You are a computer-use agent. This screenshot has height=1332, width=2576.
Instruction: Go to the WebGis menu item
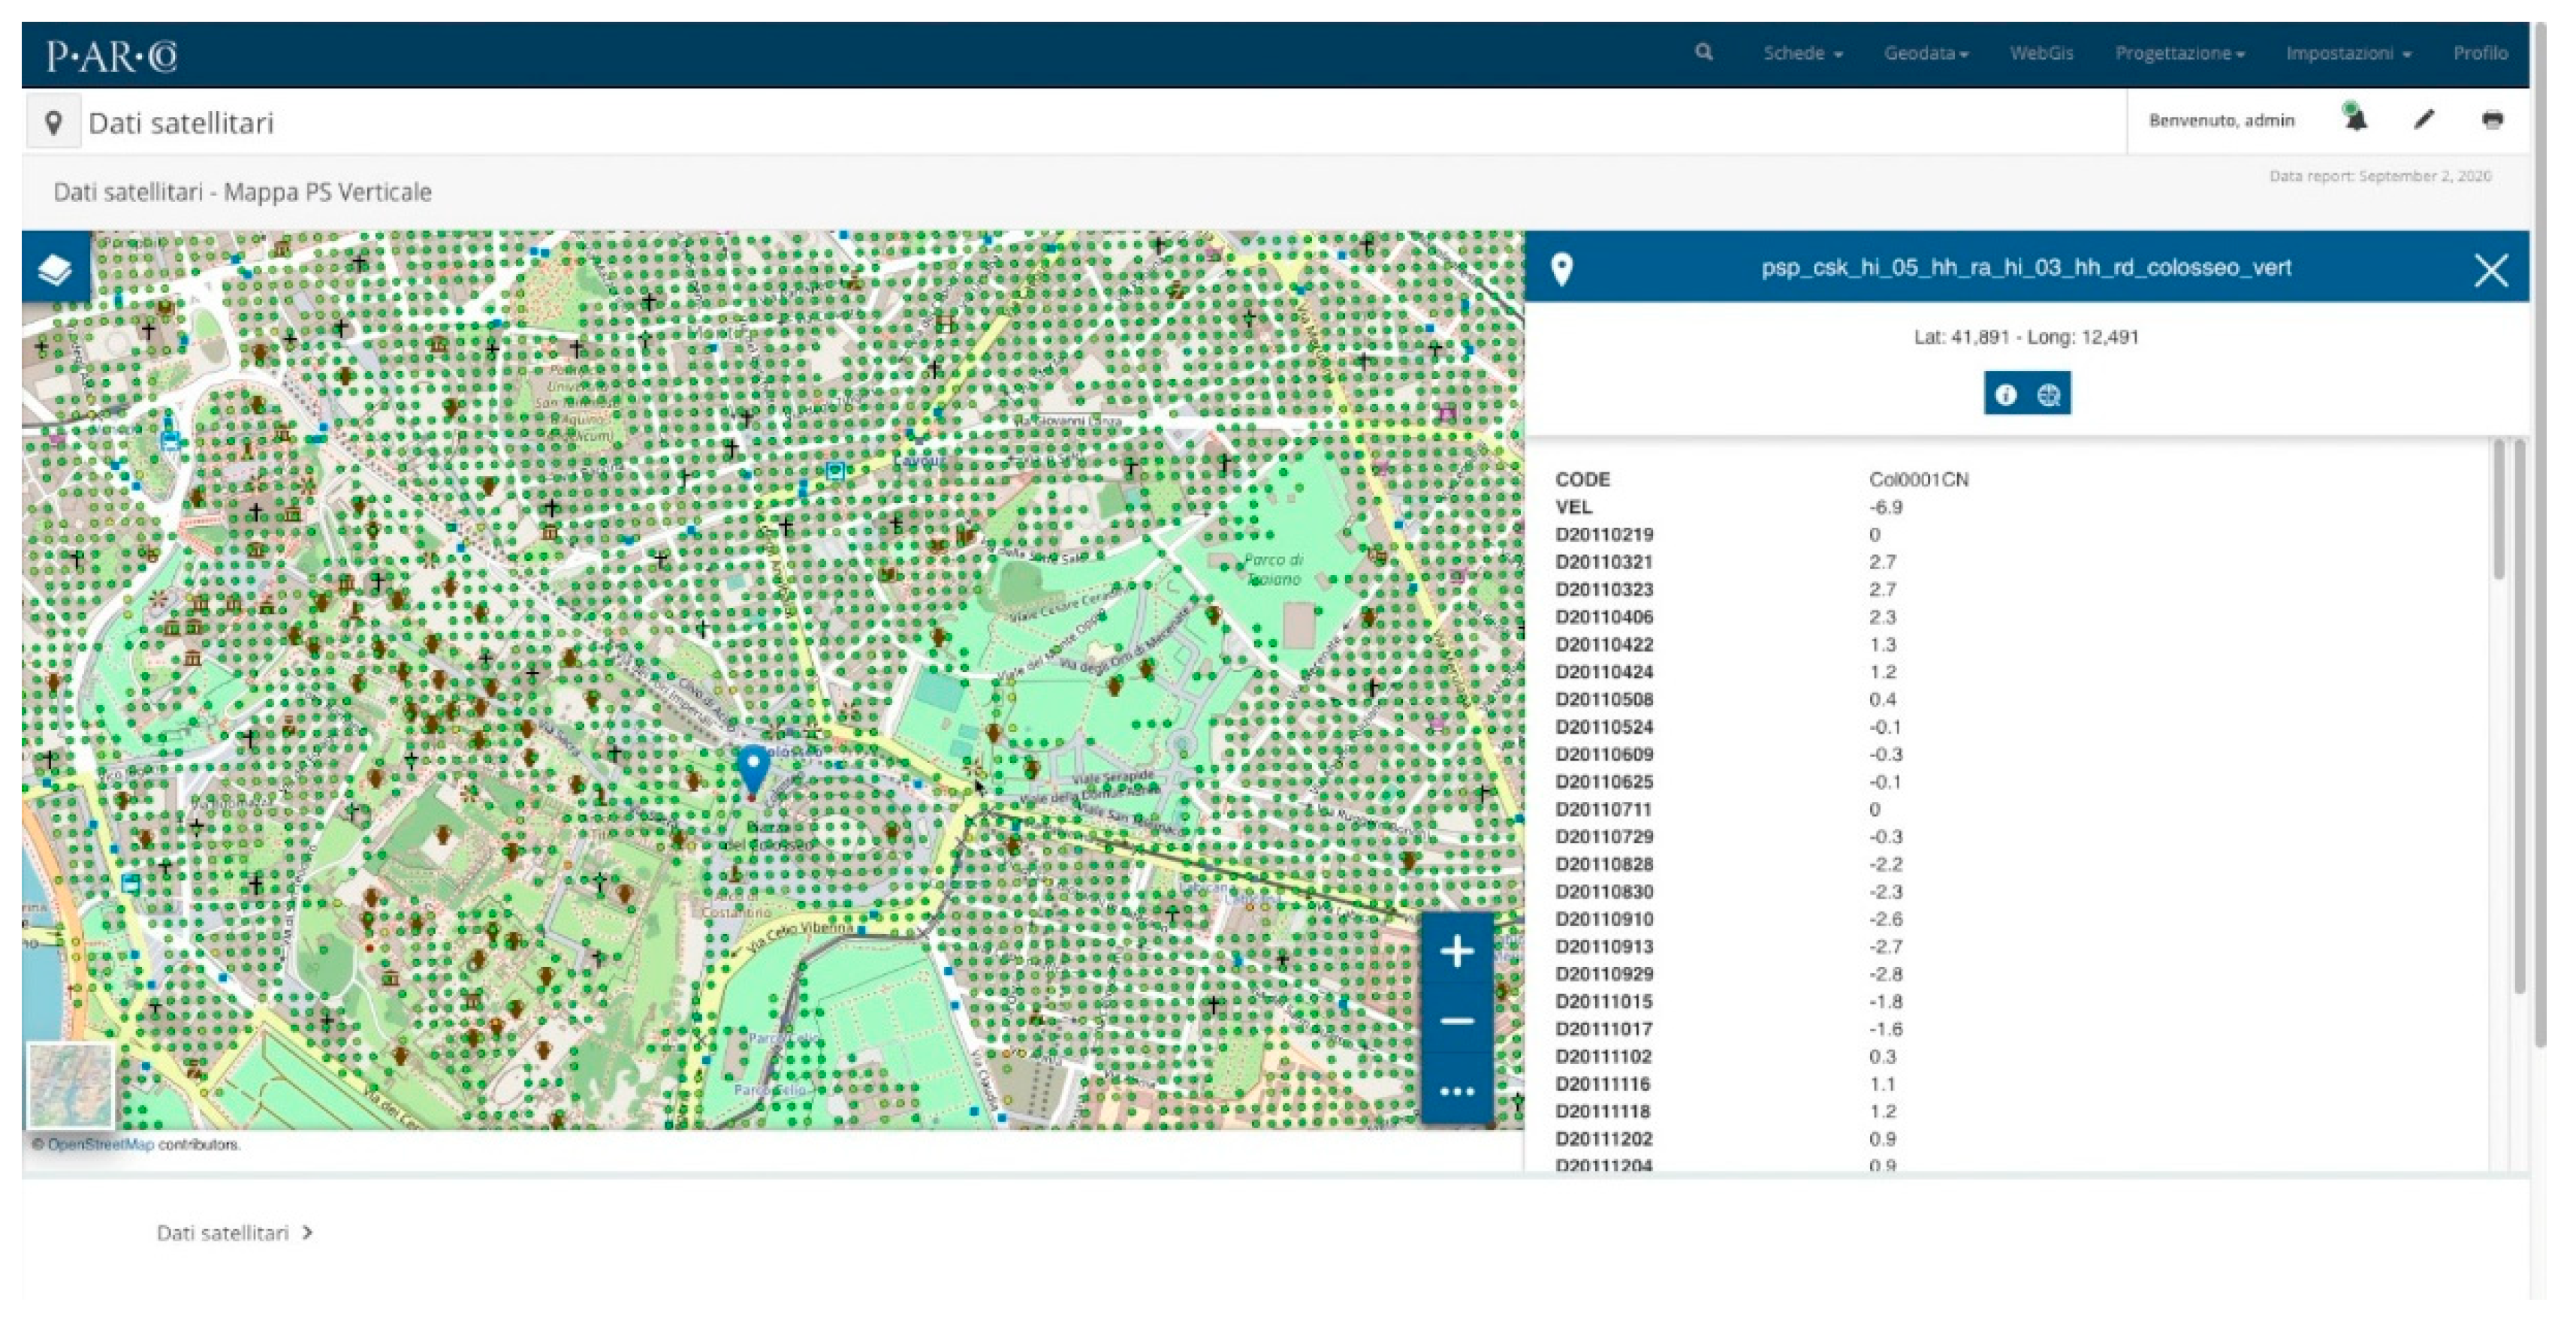click(x=2041, y=53)
